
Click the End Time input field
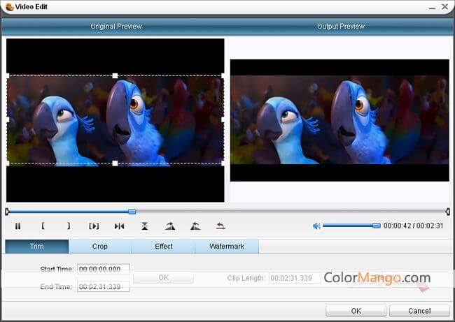coord(104,286)
